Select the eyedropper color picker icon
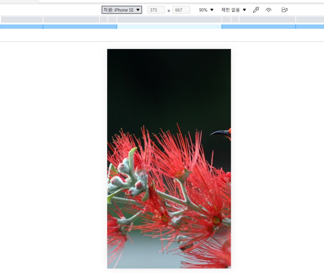This screenshot has width=324, height=273. [x=256, y=10]
